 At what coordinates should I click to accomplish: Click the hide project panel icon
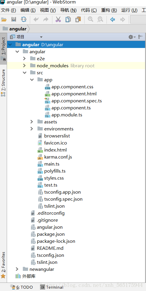click(141, 37)
